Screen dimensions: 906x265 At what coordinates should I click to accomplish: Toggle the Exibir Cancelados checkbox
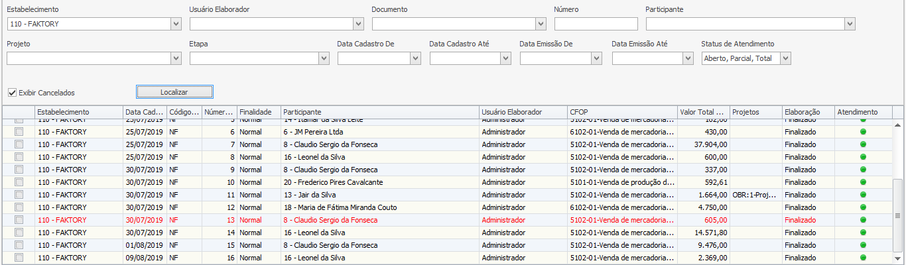12,92
